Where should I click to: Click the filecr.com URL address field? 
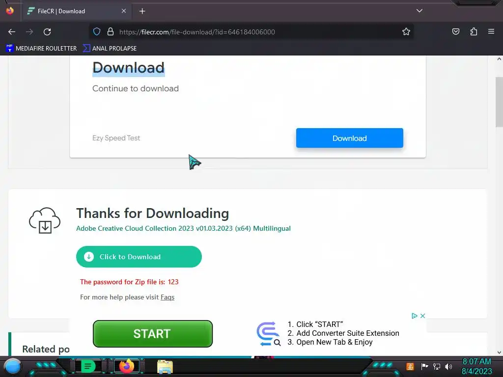pyautogui.click(x=250, y=32)
